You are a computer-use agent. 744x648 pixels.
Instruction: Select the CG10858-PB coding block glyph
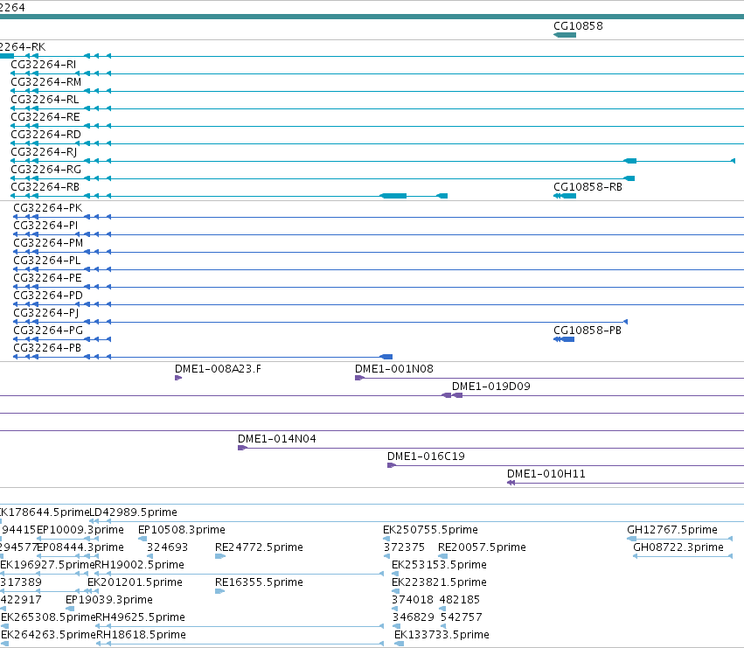[x=564, y=339]
